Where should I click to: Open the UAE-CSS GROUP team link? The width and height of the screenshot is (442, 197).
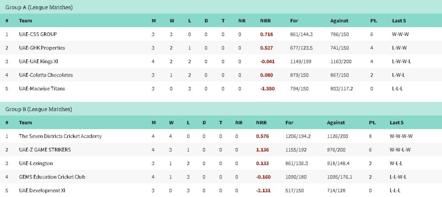(x=38, y=34)
